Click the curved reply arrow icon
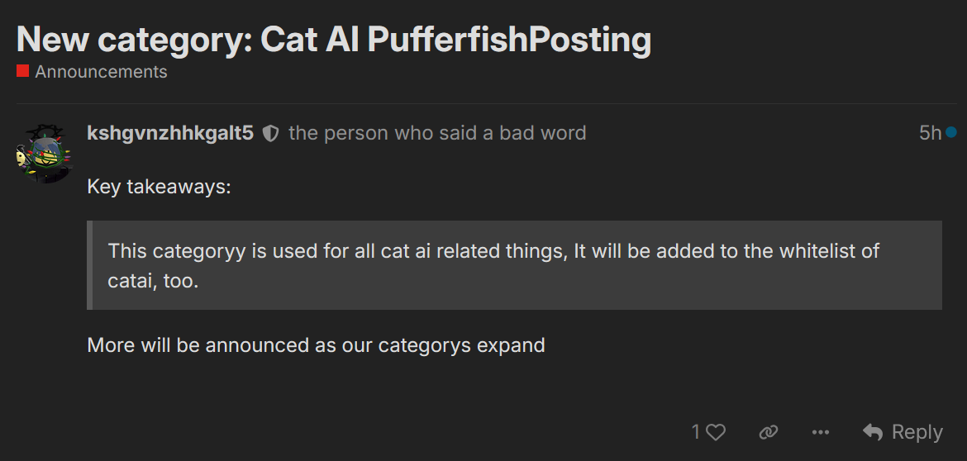967x461 pixels. [873, 431]
